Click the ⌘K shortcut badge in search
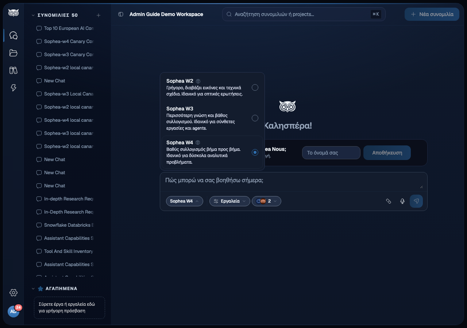The height and width of the screenshot is (328, 467). click(376, 14)
